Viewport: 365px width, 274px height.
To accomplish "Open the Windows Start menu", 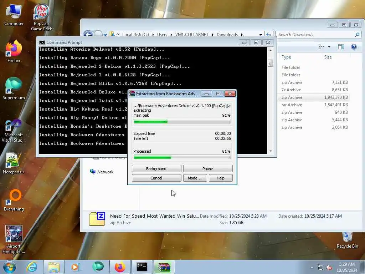I will pos(10,267).
